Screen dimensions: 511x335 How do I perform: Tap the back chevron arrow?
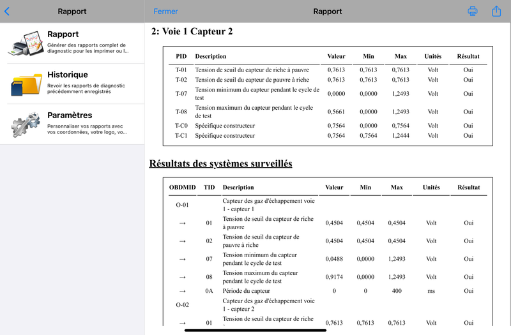click(7, 11)
